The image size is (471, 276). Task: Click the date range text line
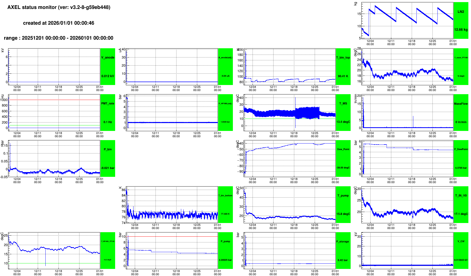[x=58, y=38]
